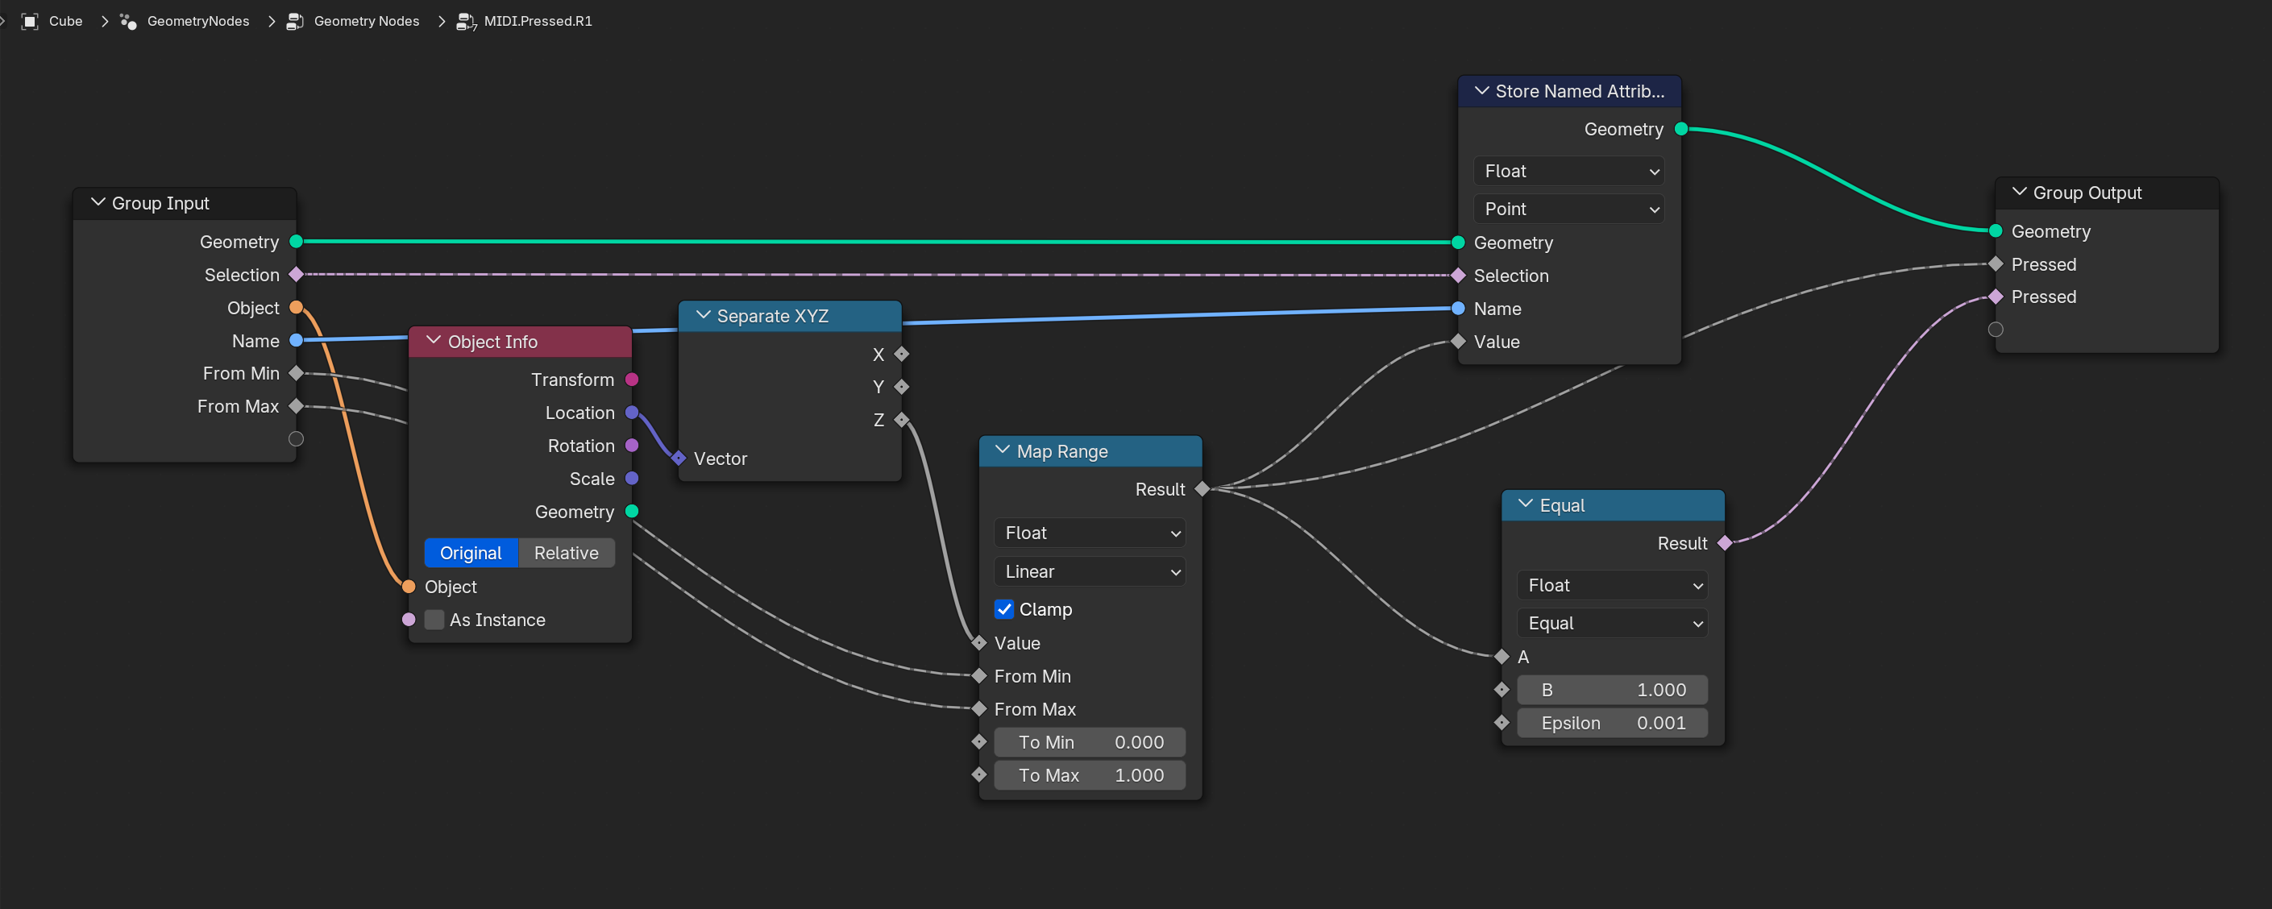This screenshot has height=909, width=2272.
Task: Click the empty virtual socket on Group Output
Action: [1996, 330]
